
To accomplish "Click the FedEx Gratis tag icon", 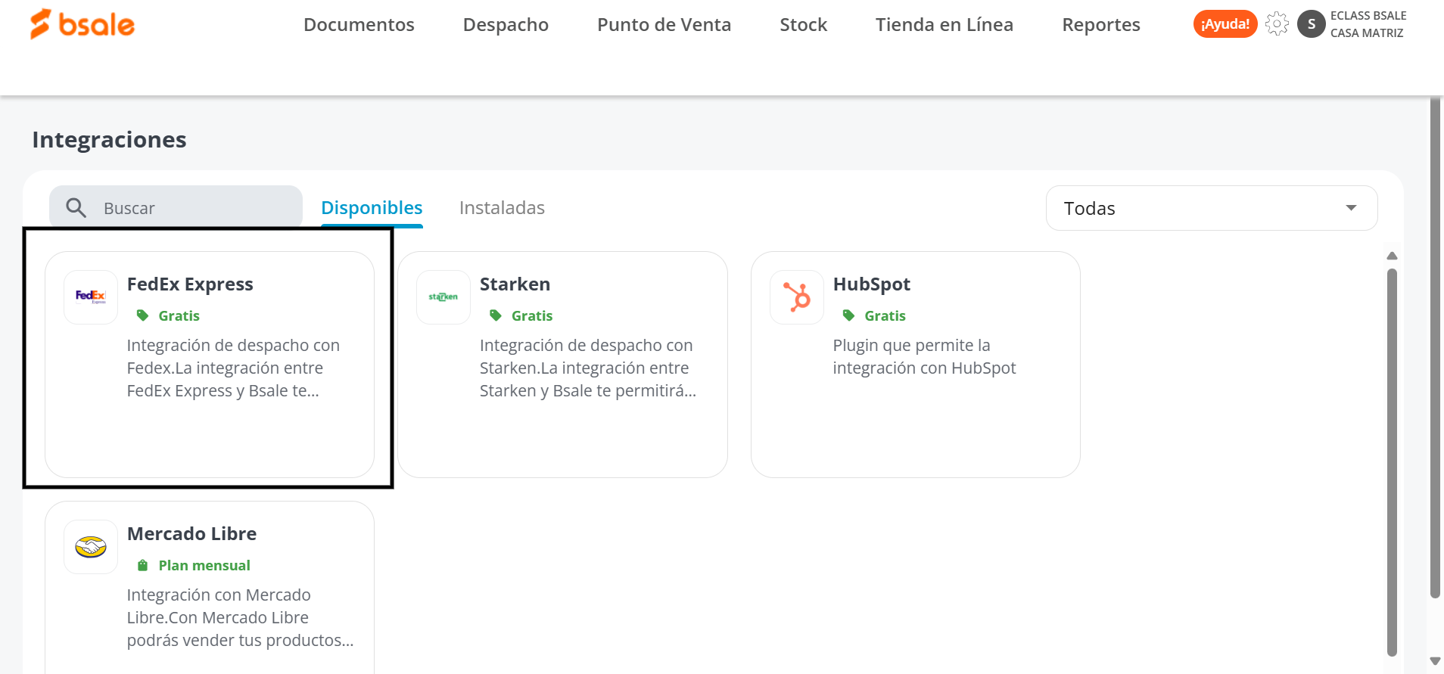I will click(142, 315).
